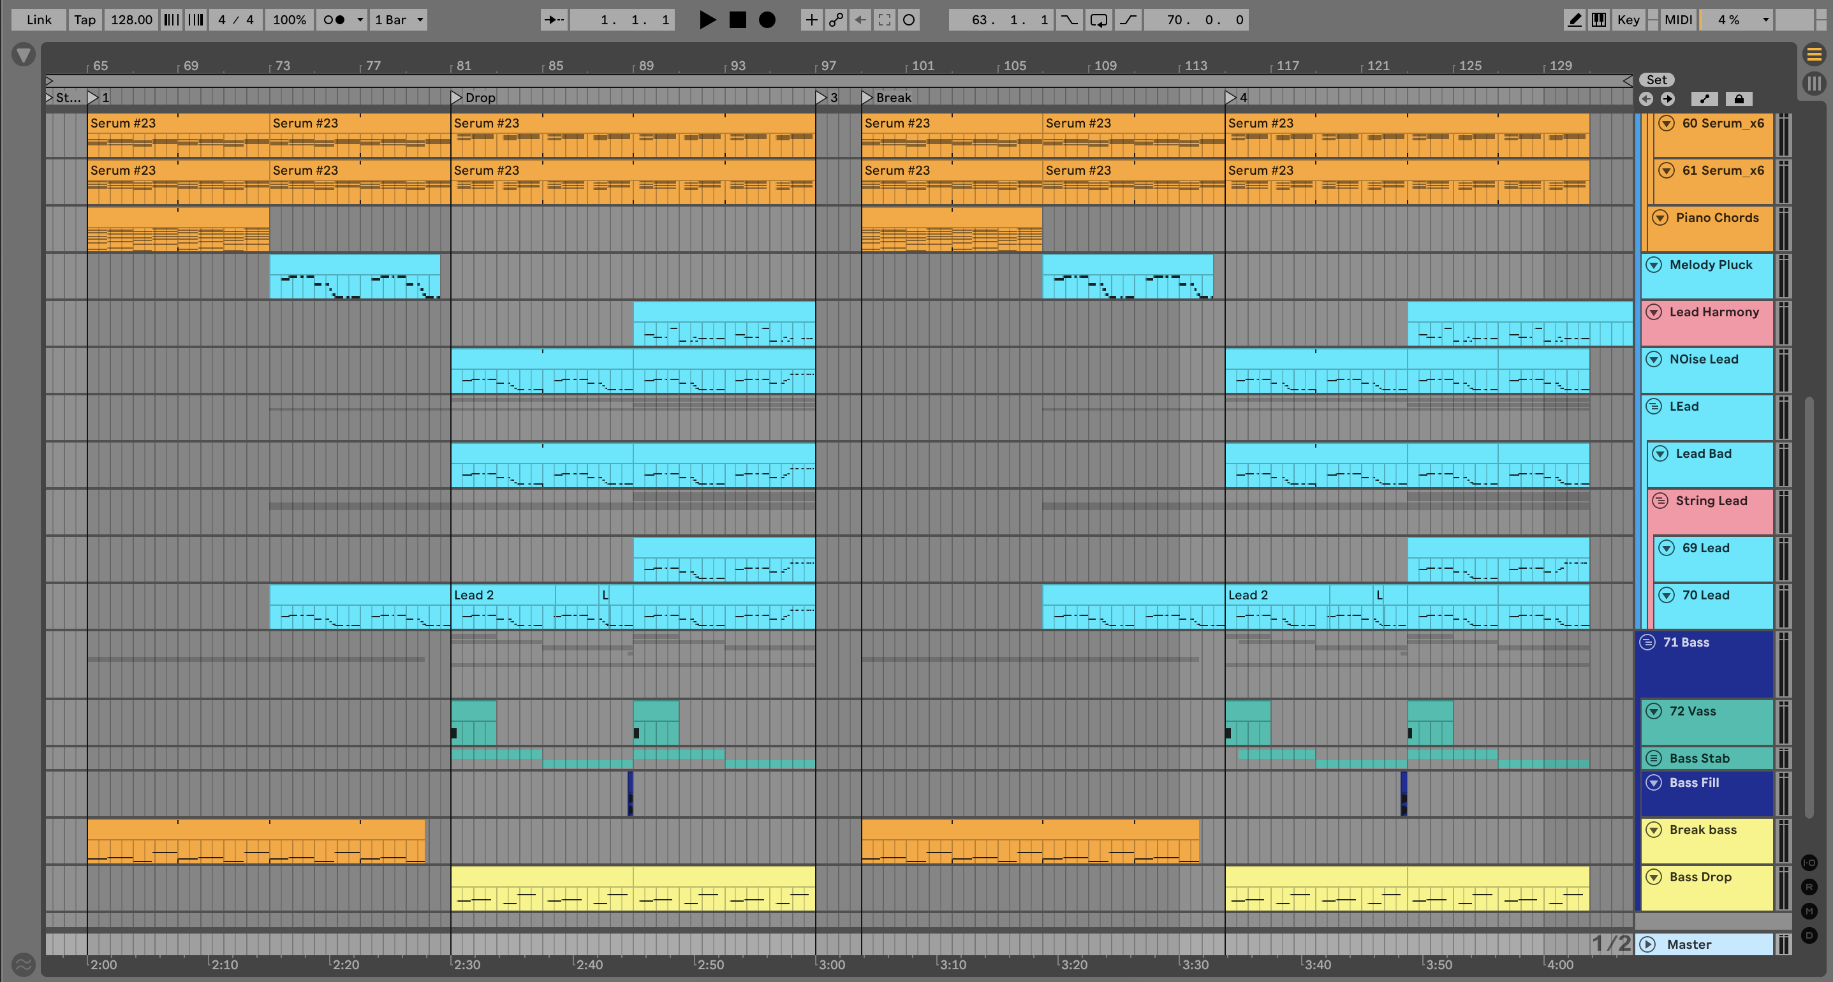Toggle the Metronome button
This screenshot has width=1833, height=982.
[334, 20]
